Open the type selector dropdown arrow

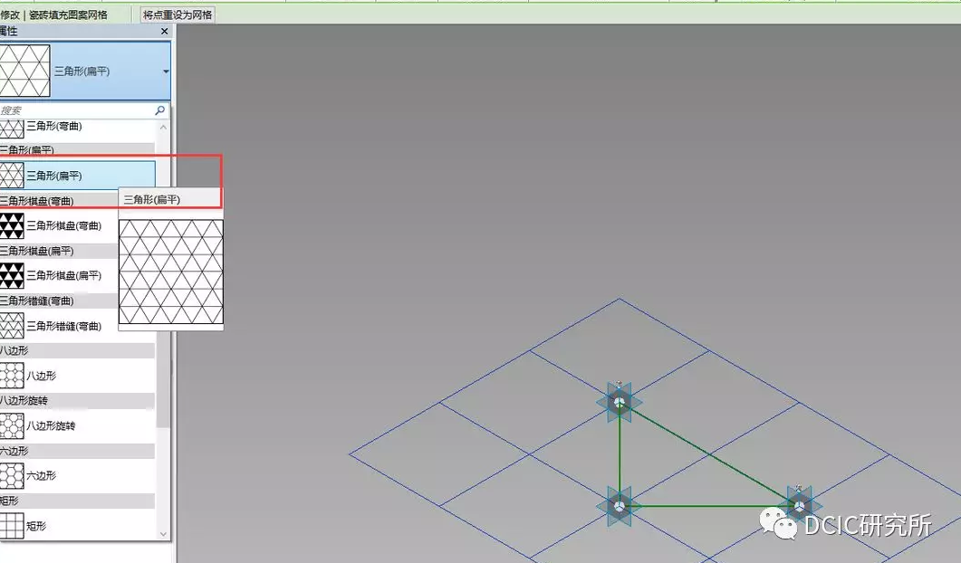166,72
